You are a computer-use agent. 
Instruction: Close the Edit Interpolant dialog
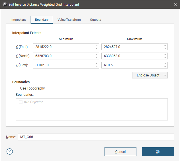coord(175,5)
